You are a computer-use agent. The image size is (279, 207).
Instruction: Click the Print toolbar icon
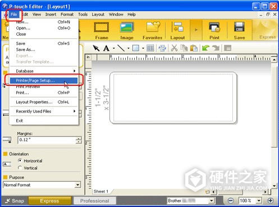click(214, 30)
